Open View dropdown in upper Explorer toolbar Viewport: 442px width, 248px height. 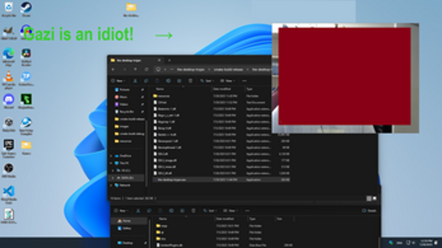click(228, 81)
